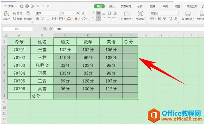The image size is (204, 125).
Task: Click the distributed alignment icon
Action: coord(114,19)
